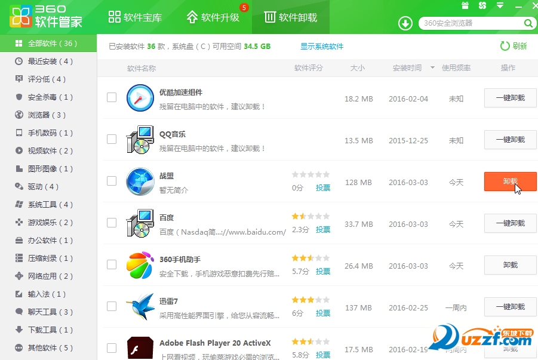Image resolution: width=538 pixels, height=360 pixels.
Task: Click the 办公软件 briefcase icon
Action: tap(19, 240)
